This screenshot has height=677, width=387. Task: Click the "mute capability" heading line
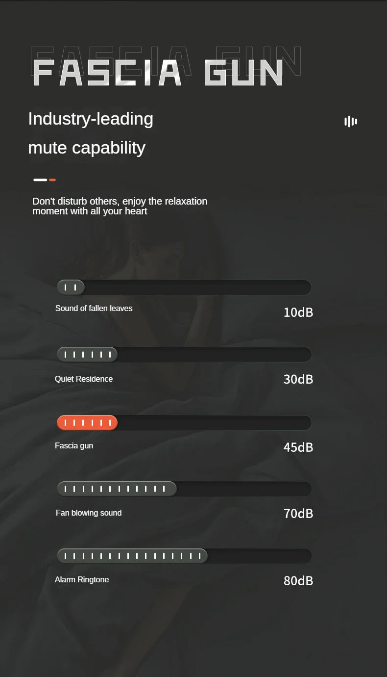coord(87,148)
